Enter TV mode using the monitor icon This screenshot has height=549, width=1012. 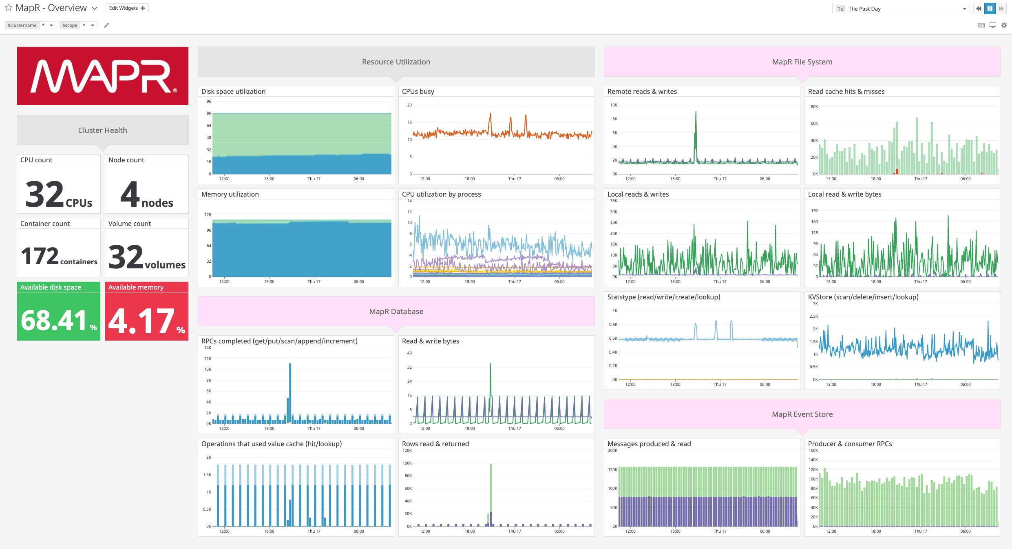992,25
